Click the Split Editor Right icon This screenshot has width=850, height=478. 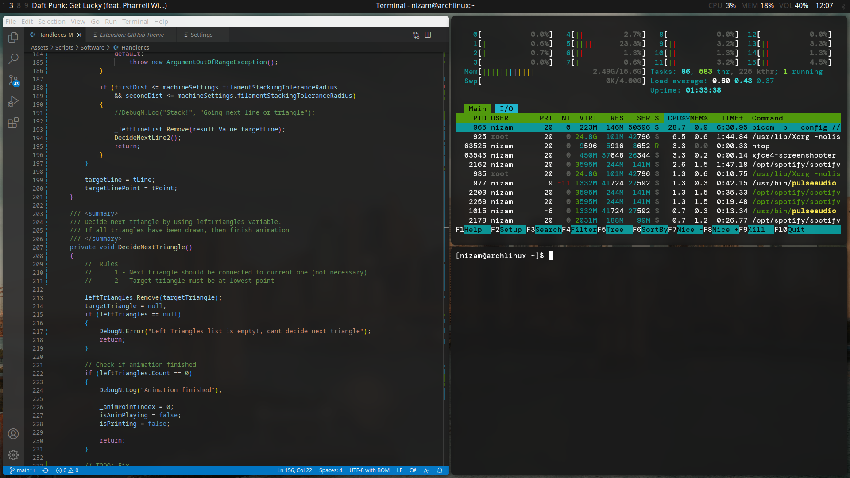(428, 35)
